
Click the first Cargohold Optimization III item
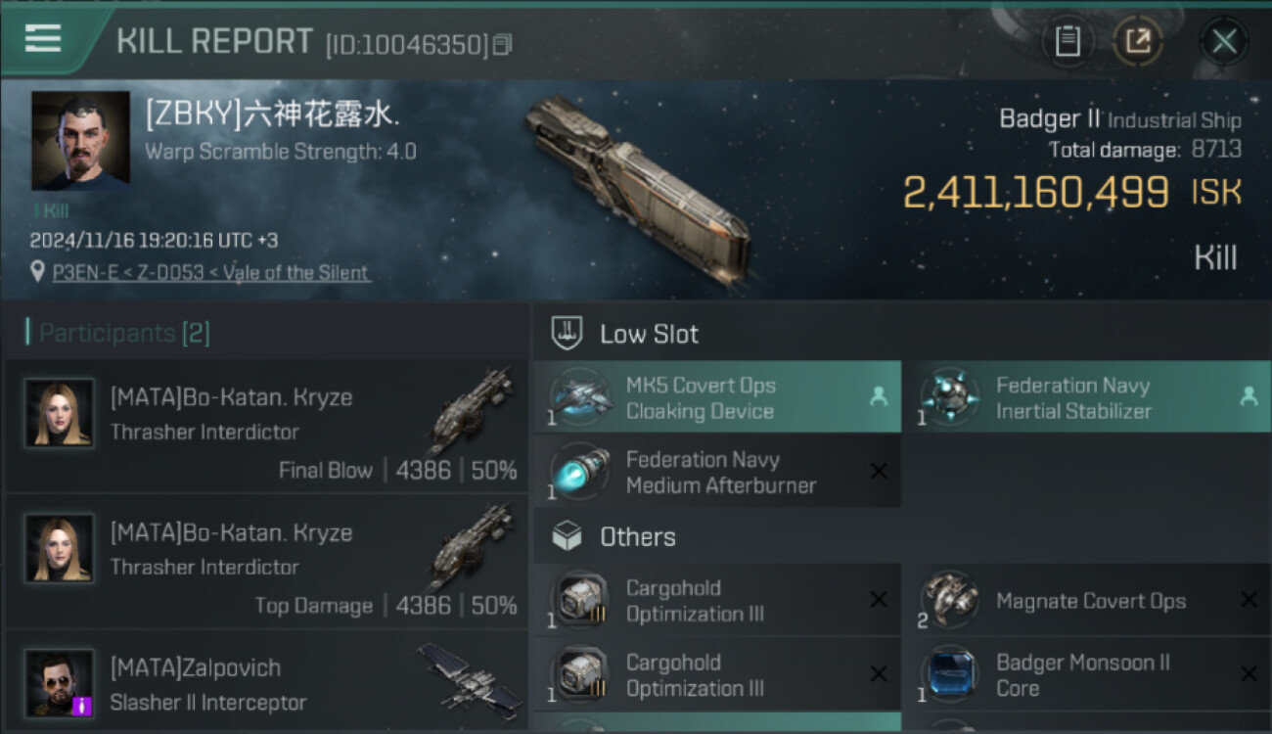pos(717,600)
